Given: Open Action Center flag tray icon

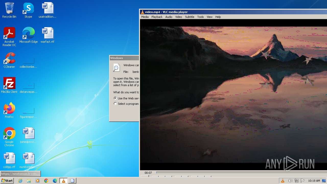Looking at the screenshot, I should click(x=303, y=181).
